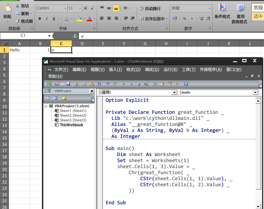Open the main procedure dropdown in code window

pos(255,93)
